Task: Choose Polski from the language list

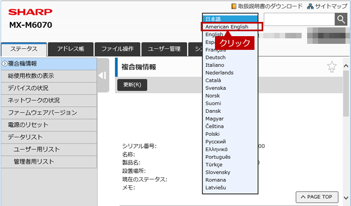Action: click(x=230, y=134)
